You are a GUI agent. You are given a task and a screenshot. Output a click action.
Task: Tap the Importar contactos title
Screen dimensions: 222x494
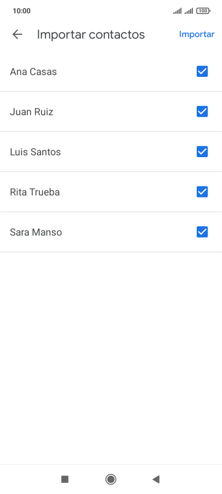(91, 35)
